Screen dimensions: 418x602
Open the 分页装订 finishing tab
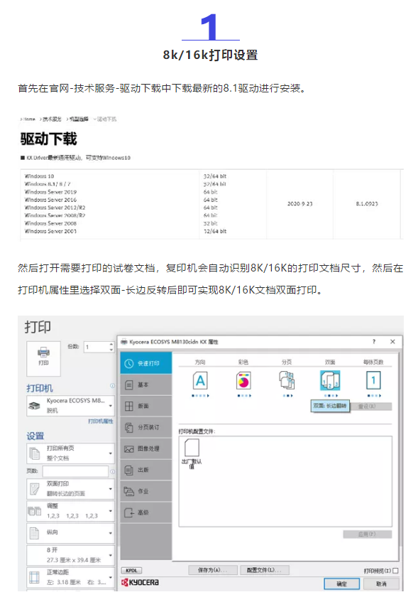point(145,427)
